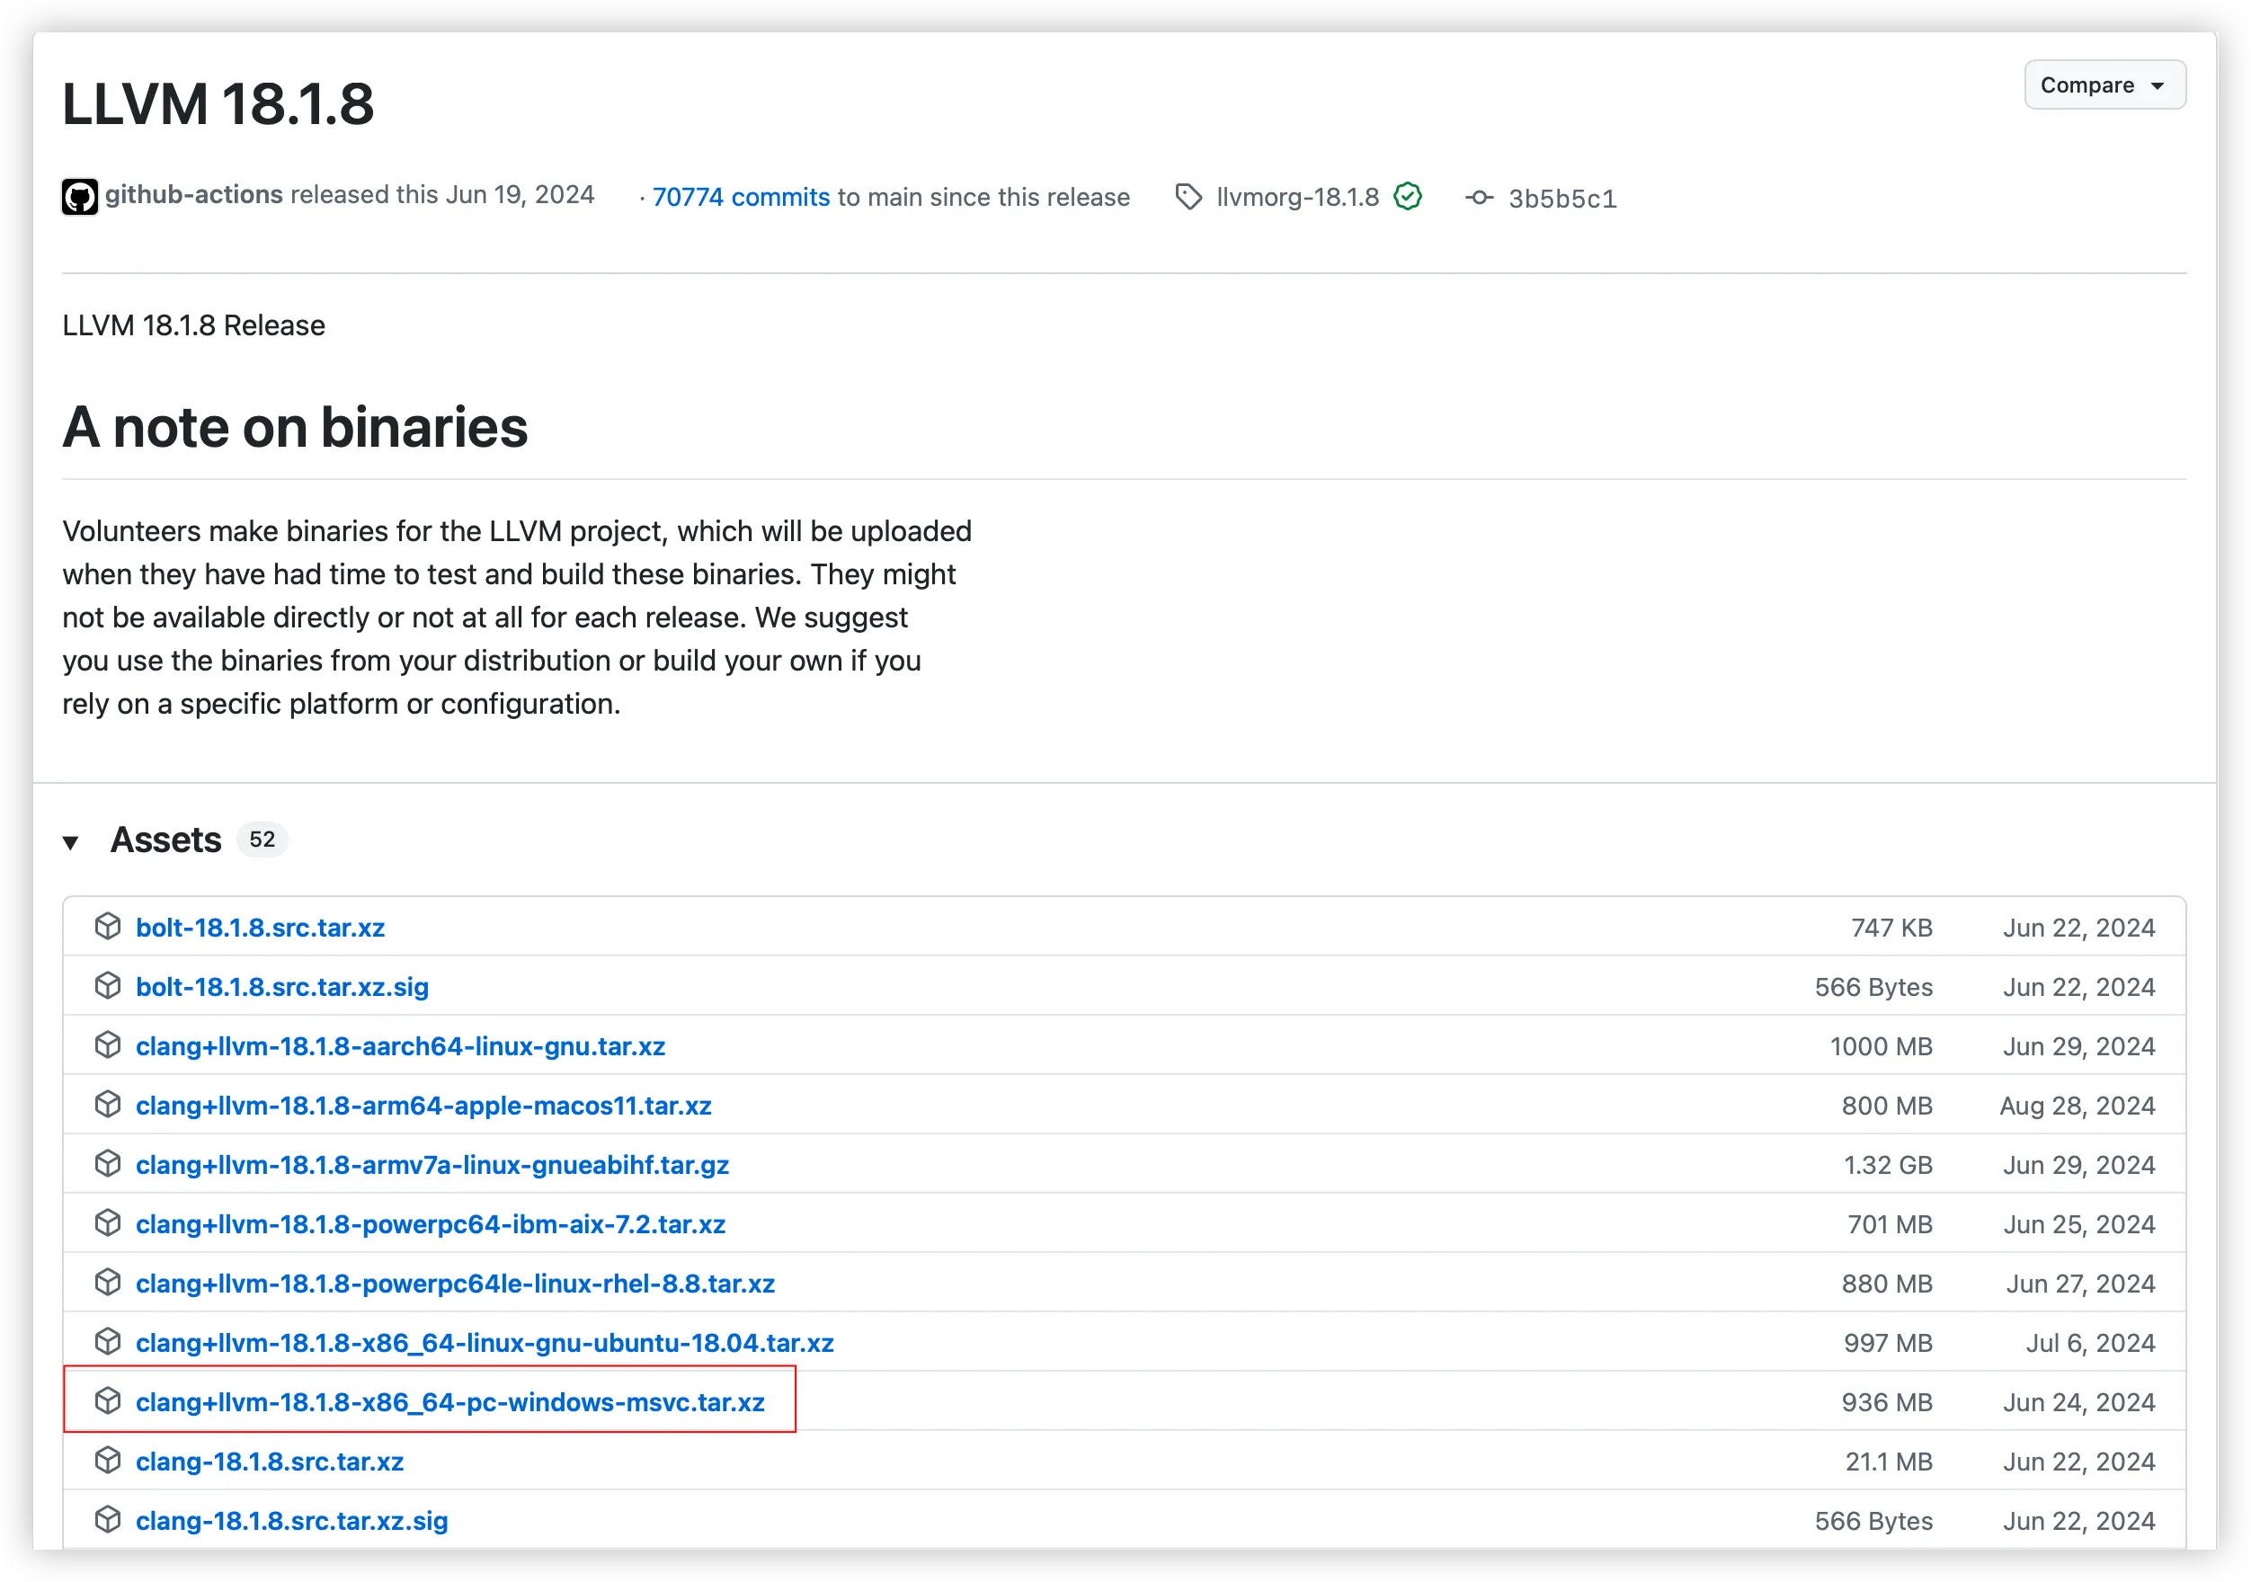Open the github-actions author link
2251x1582 pixels.
click(x=194, y=195)
